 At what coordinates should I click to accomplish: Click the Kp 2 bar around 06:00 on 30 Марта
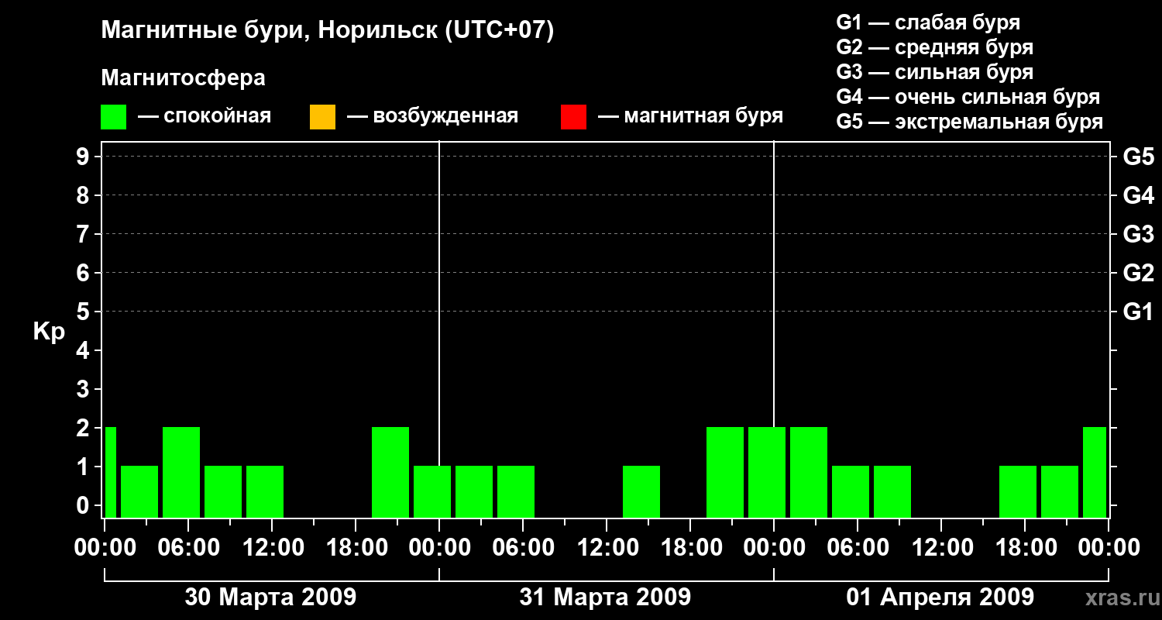click(x=181, y=472)
